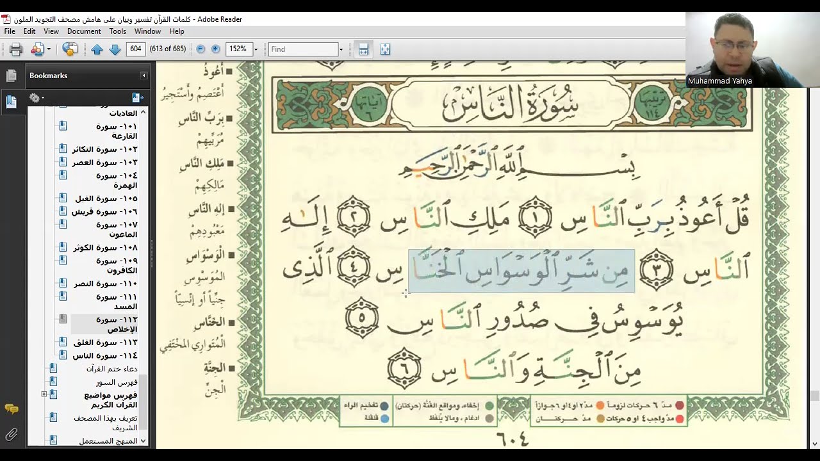The image size is (820, 461).
Task: Select bookmark ١٠٥- سورة الفيل
Action: tap(106, 198)
